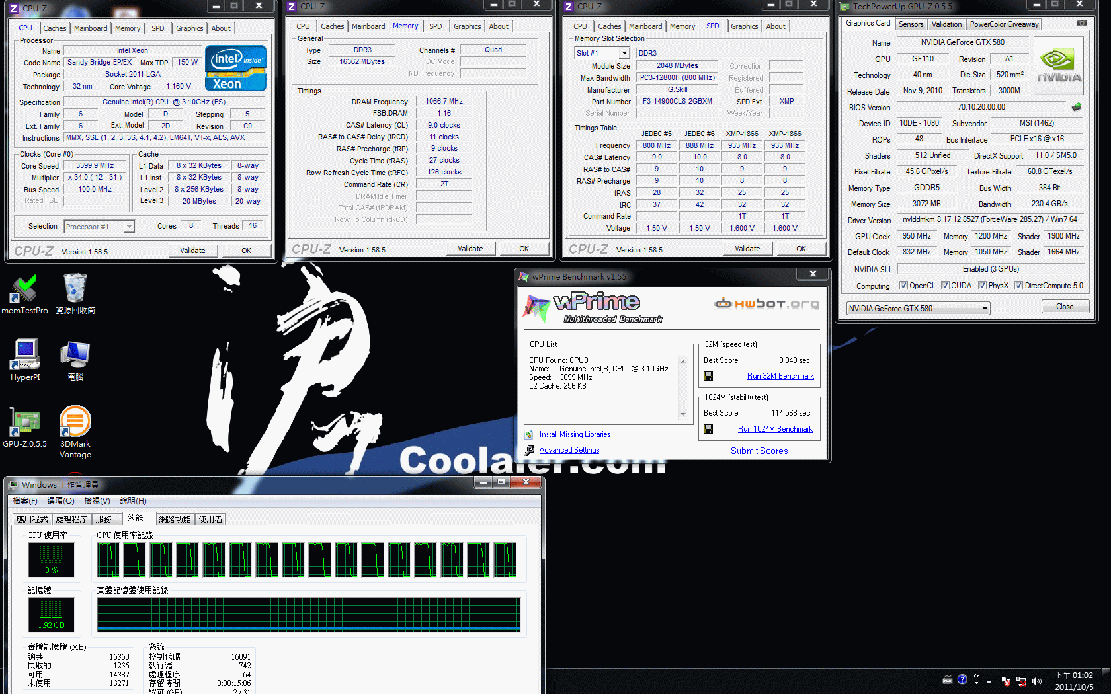Image resolution: width=1111 pixels, height=694 pixels.
Task: Click the save icon for the 32M score
Action: [708, 376]
